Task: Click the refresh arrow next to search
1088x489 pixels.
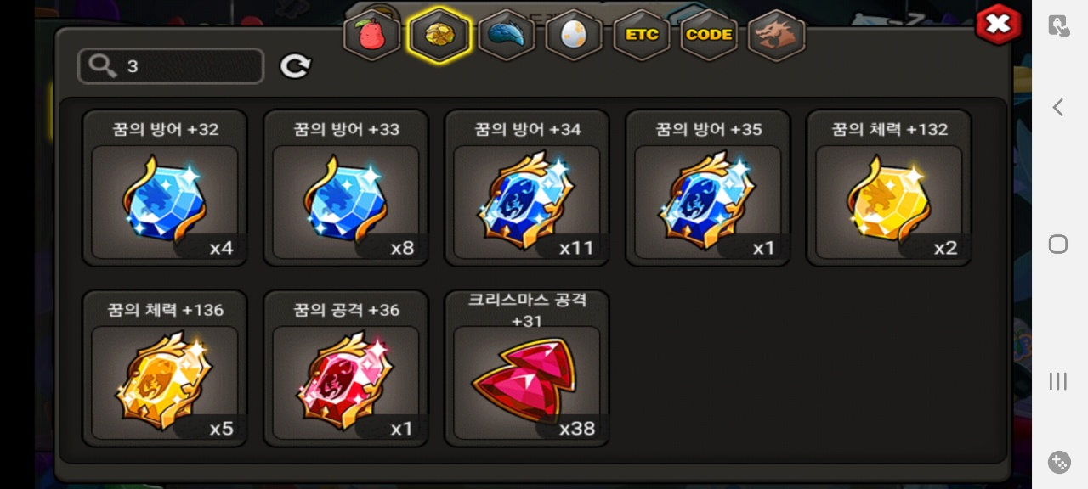Action: click(x=296, y=66)
